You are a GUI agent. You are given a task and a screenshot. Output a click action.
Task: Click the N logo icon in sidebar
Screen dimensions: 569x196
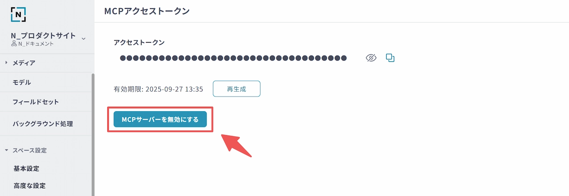click(x=18, y=14)
